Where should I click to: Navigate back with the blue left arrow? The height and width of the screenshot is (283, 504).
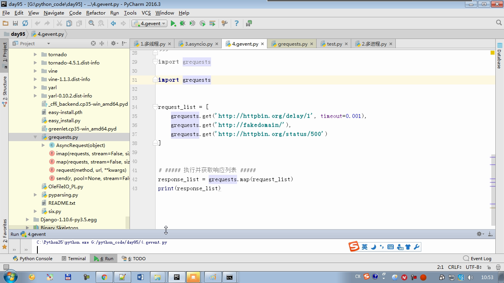point(113,24)
